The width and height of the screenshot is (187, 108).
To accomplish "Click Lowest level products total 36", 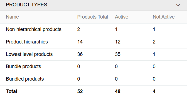I will tap(80, 54).
